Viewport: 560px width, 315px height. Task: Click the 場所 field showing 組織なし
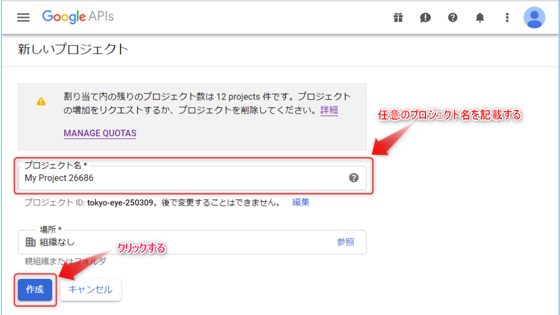tap(180, 242)
